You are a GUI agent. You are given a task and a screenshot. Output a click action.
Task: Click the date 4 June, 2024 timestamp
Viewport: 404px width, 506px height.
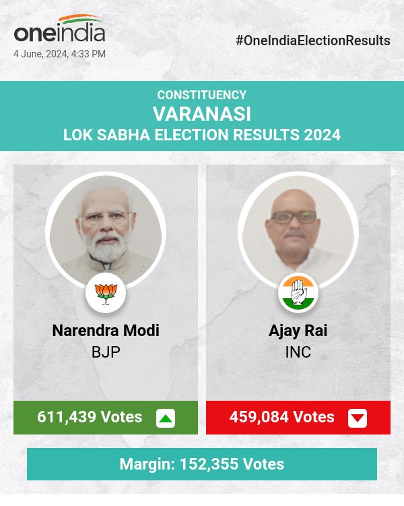59,54
